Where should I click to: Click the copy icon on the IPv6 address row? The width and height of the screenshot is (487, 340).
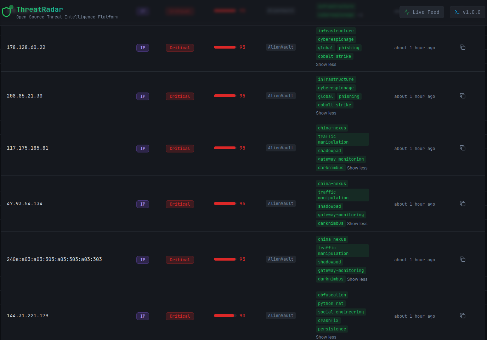point(463,259)
